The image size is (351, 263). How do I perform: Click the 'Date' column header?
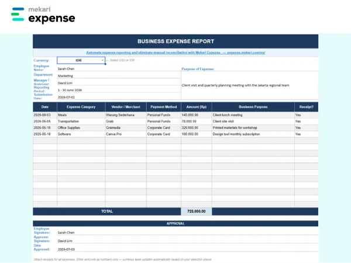click(45, 107)
